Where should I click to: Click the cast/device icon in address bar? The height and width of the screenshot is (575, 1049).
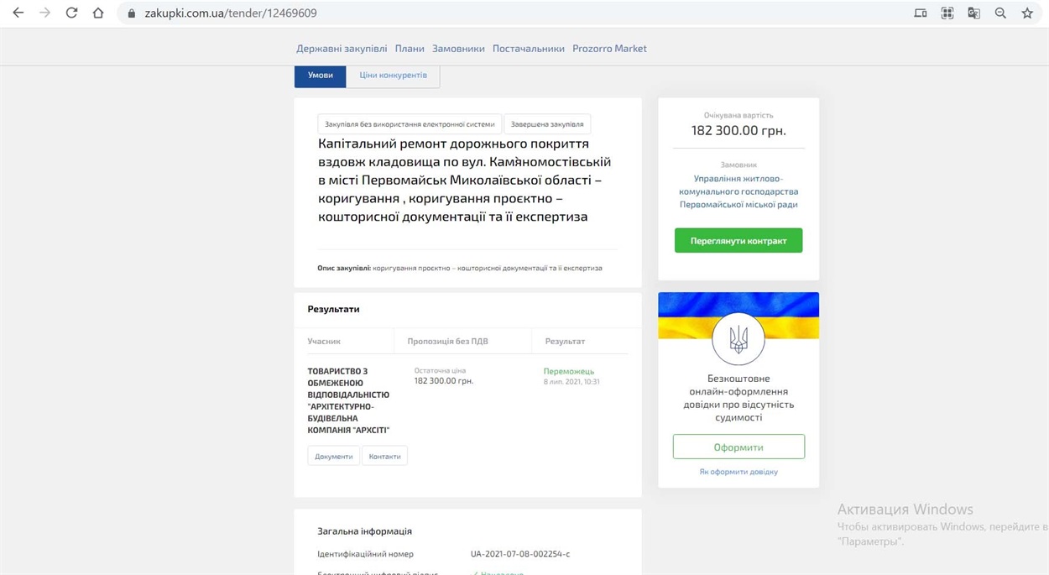tap(921, 13)
